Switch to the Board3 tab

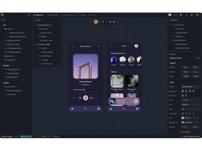(x=92, y=15)
